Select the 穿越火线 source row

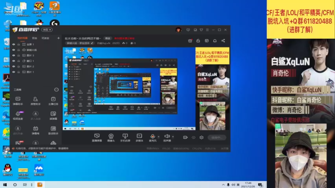[36, 50]
